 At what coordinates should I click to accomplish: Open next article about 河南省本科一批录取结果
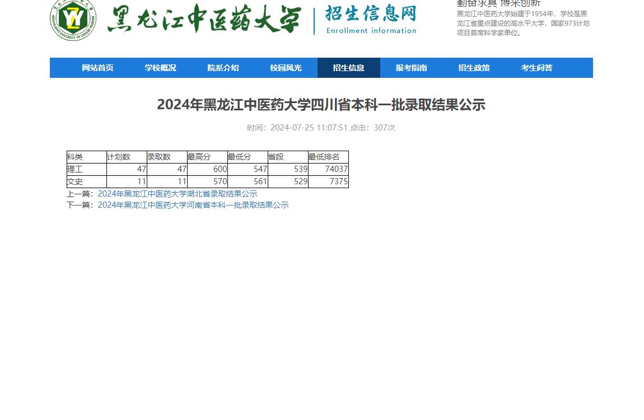point(193,205)
